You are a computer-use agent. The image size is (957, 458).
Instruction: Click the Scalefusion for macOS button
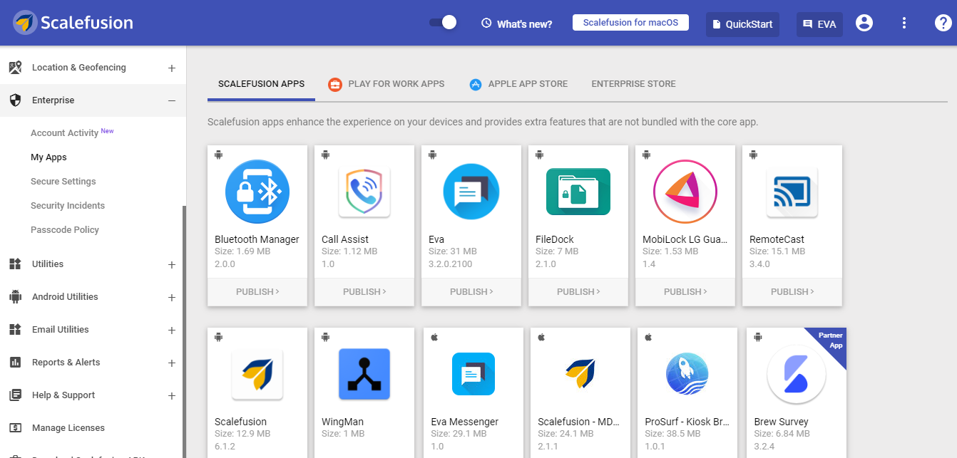pos(630,23)
